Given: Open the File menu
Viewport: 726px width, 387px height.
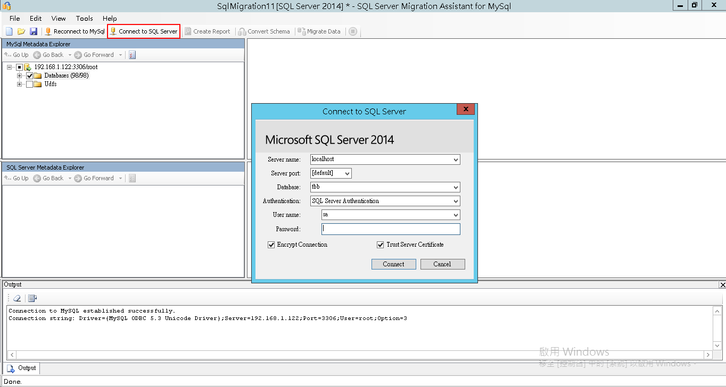Looking at the screenshot, I should (x=15, y=18).
